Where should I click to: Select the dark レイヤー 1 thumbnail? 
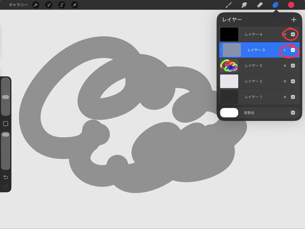click(229, 97)
